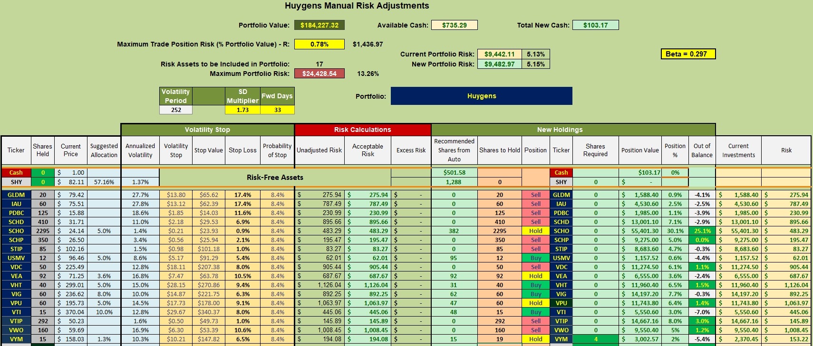Click the Cash recommended shares $501.58
The height and width of the screenshot is (346, 813).
454,173
